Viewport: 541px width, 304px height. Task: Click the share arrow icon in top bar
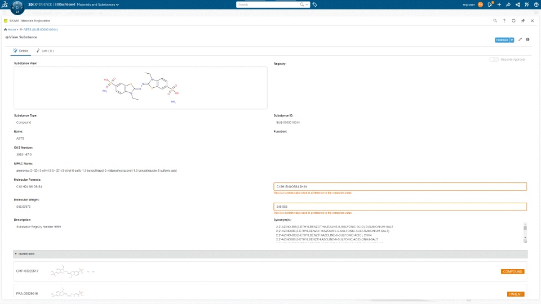point(508,5)
